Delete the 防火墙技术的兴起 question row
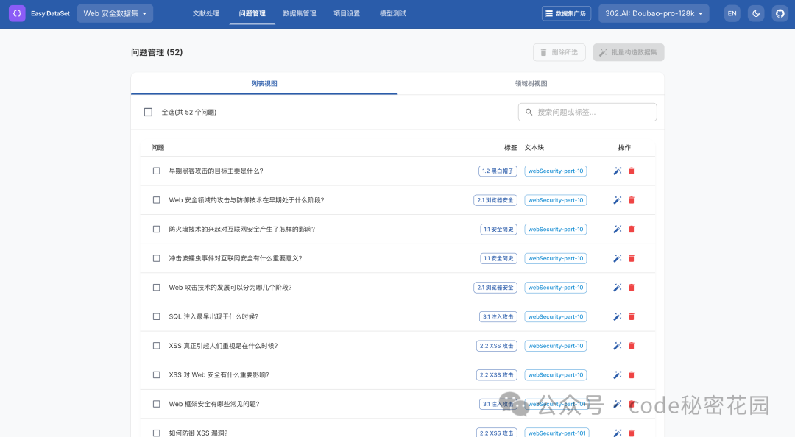795x437 pixels. (632, 229)
